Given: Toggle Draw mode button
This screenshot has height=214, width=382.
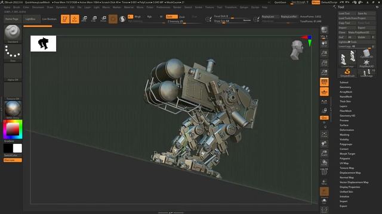Looking at the screenshot, I should tap(75, 19).
